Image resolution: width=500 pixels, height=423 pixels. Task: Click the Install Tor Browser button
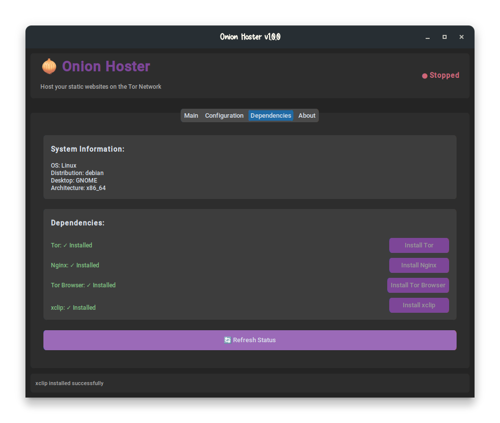click(418, 285)
